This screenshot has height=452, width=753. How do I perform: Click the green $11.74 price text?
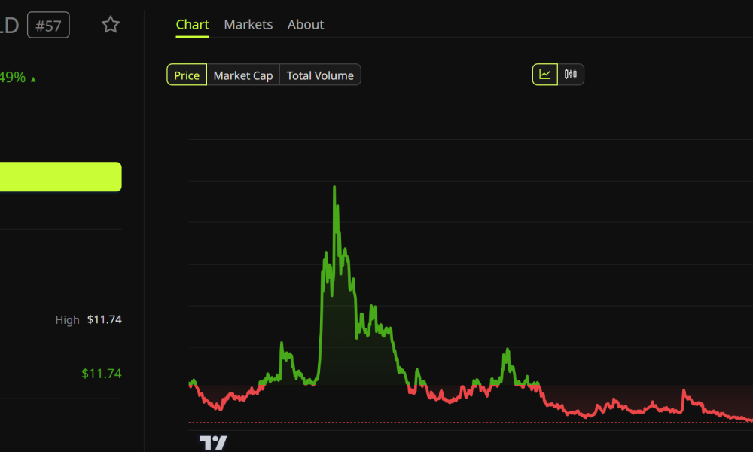102,373
